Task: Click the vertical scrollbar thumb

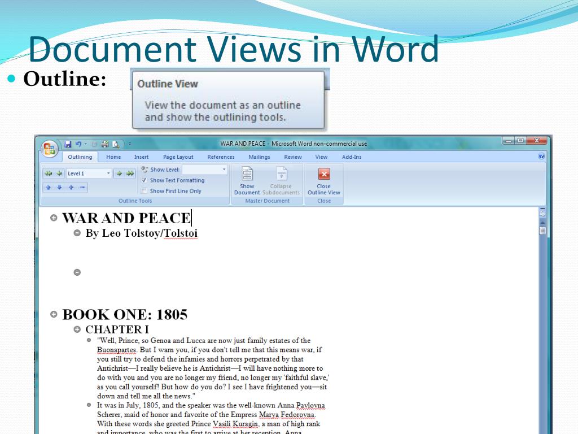Action: 542,231
